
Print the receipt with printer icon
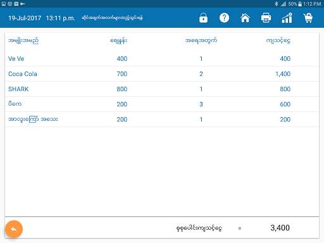[x=266, y=18]
